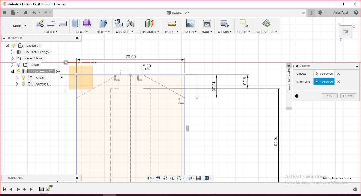Open the job status clock icon
361x196 pixels.
320,13
